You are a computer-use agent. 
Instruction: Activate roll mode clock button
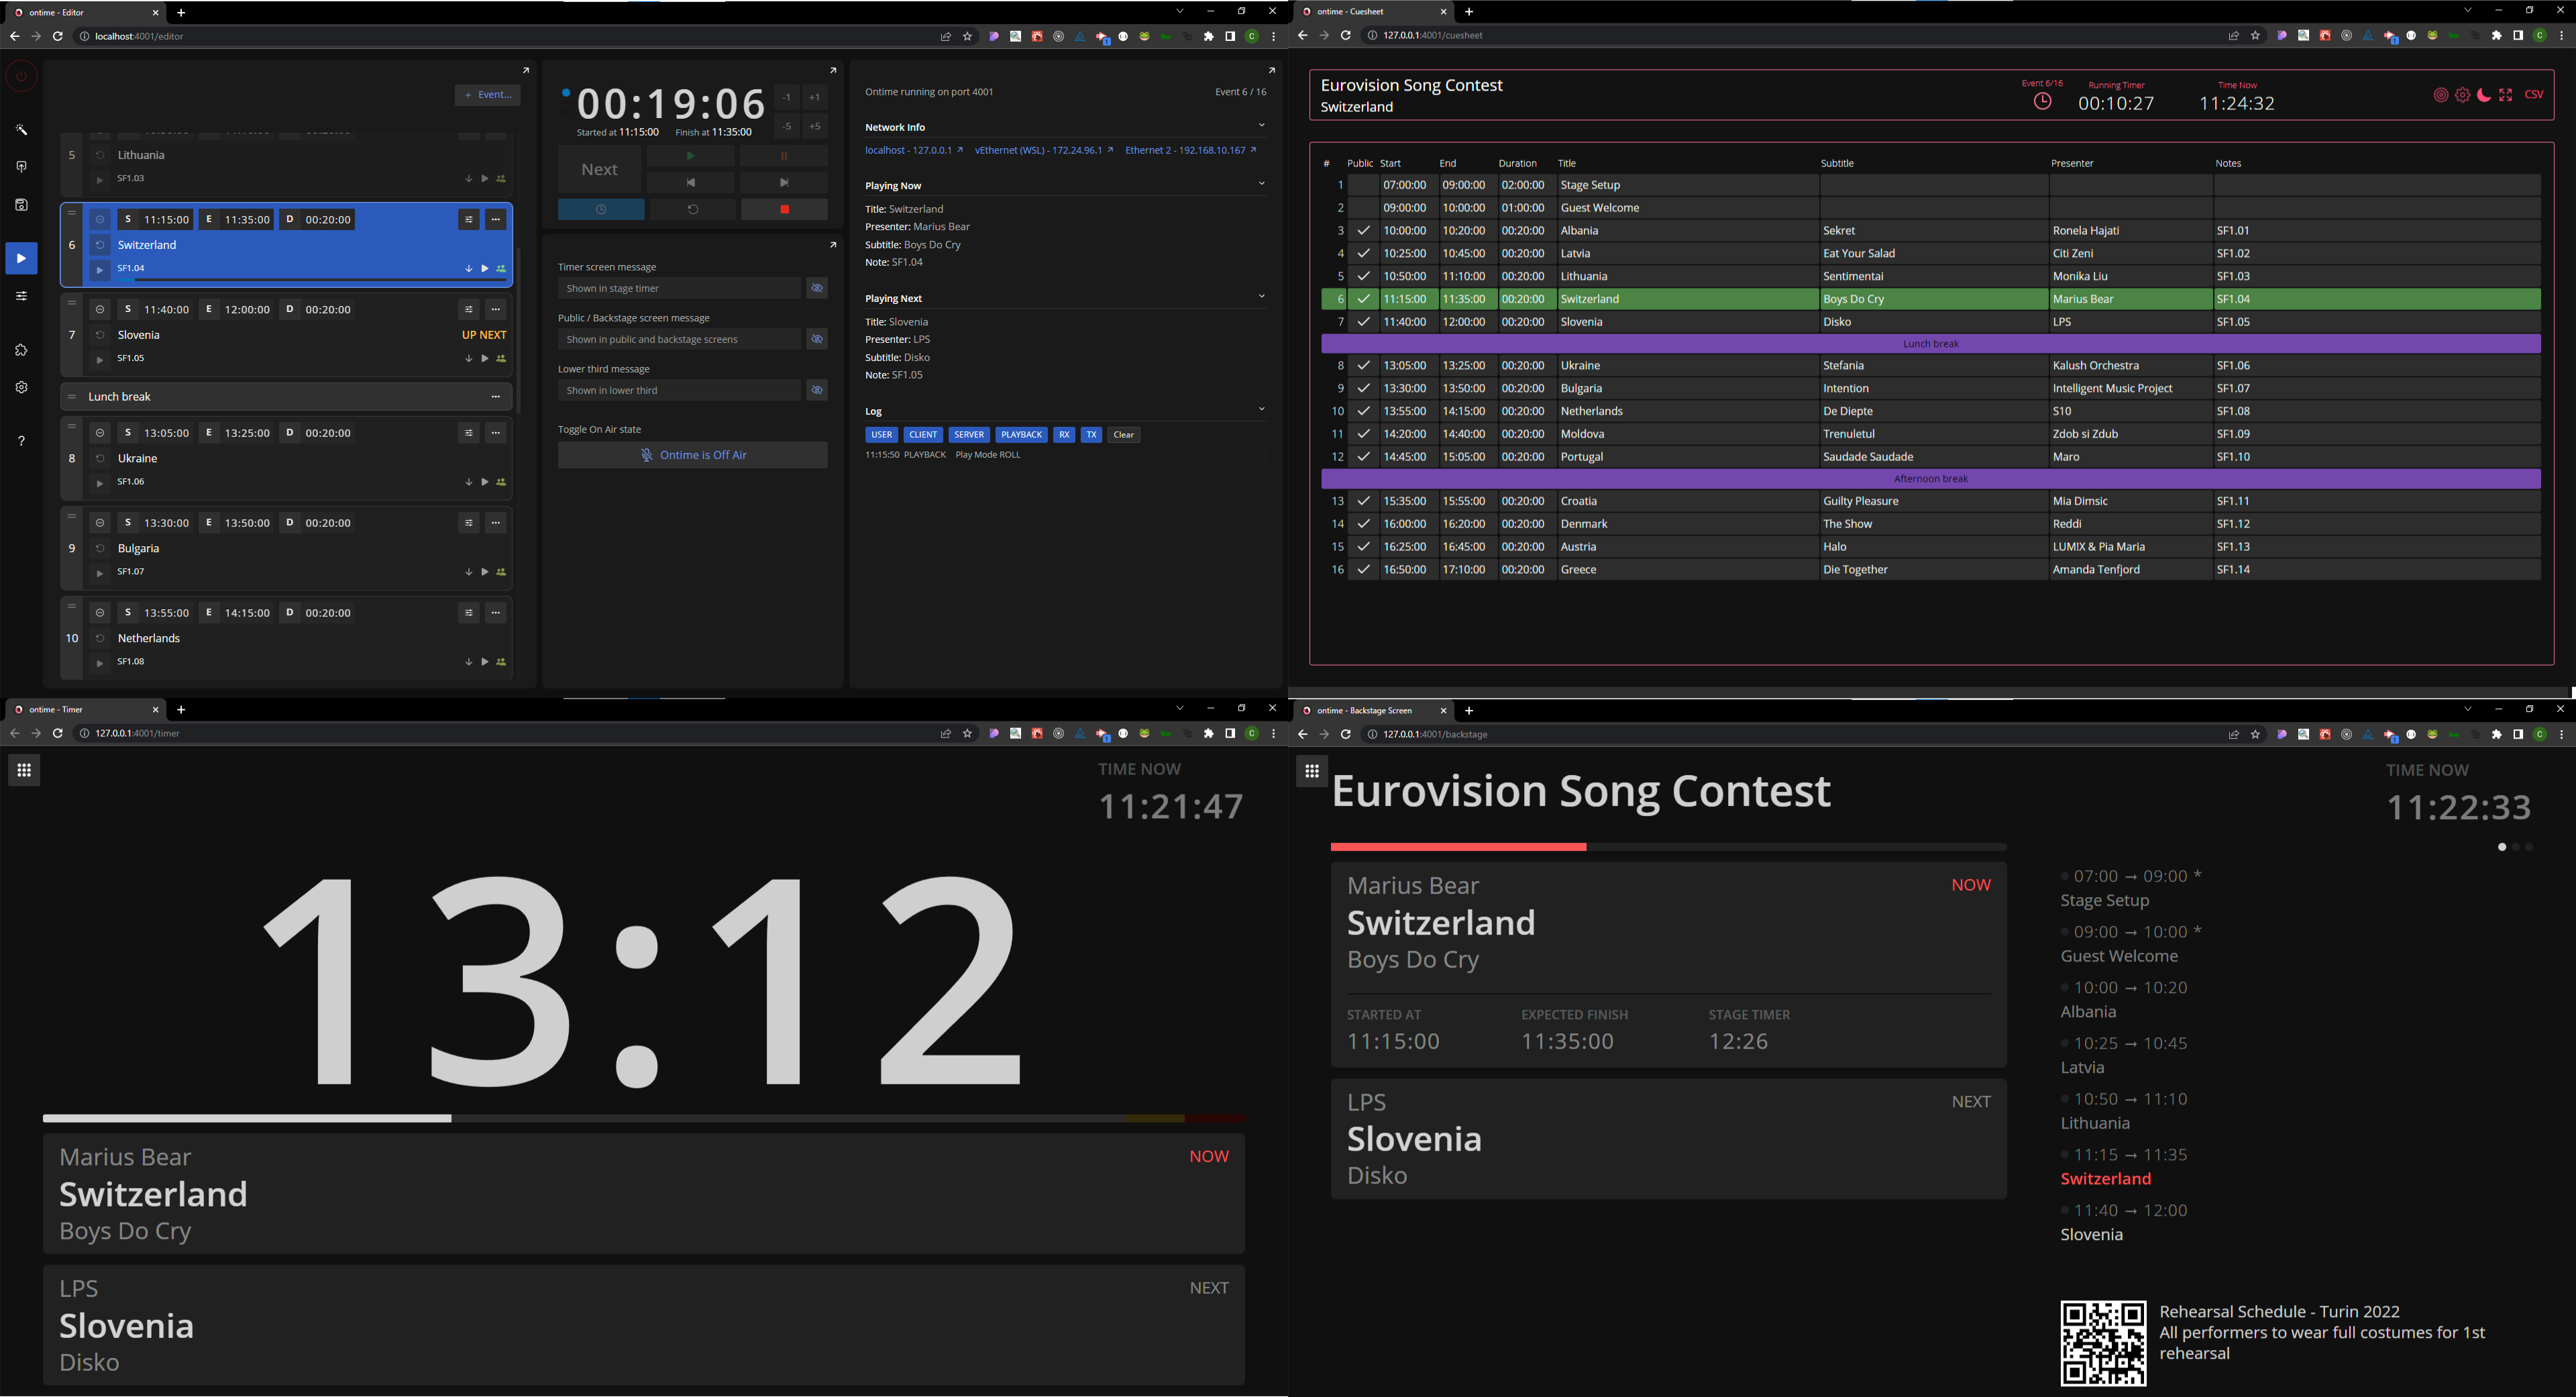pos(601,209)
